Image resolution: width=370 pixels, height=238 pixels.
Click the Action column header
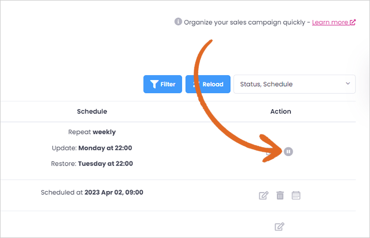tap(280, 111)
